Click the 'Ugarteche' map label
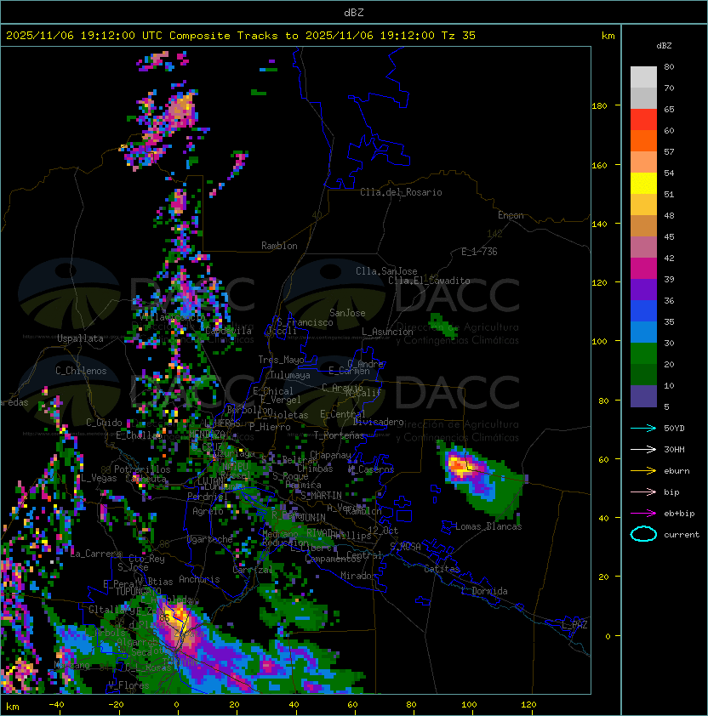 pos(210,539)
